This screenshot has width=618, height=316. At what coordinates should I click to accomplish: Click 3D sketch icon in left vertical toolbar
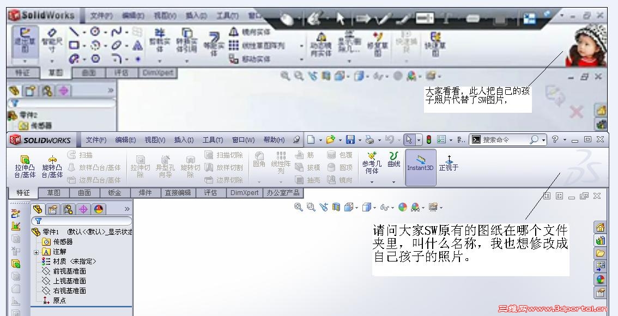pos(16,213)
